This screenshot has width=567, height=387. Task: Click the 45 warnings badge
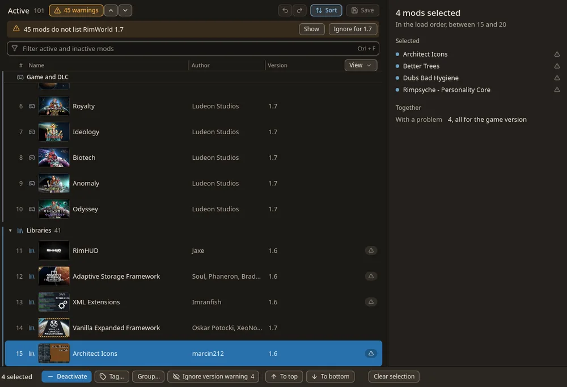point(77,10)
